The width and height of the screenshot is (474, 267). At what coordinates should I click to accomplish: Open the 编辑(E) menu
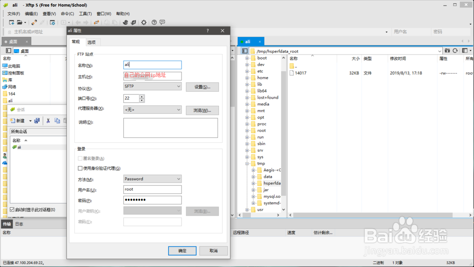(31, 14)
